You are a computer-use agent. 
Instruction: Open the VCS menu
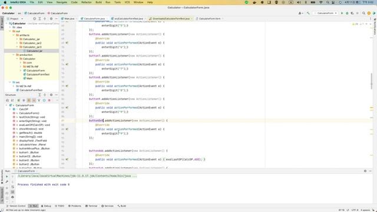(127, 2)
